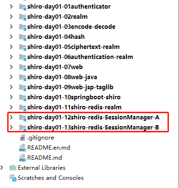Click the shiro-day01-07web module folder icon
This screenshot has width=179, height=188.
(22, 67)
